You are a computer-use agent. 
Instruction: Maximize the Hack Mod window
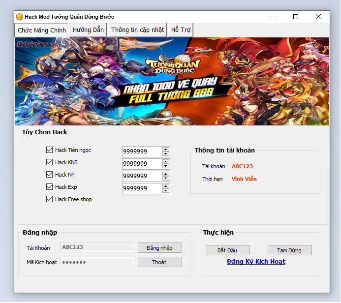pyautogui.click(x=296, y=17)
